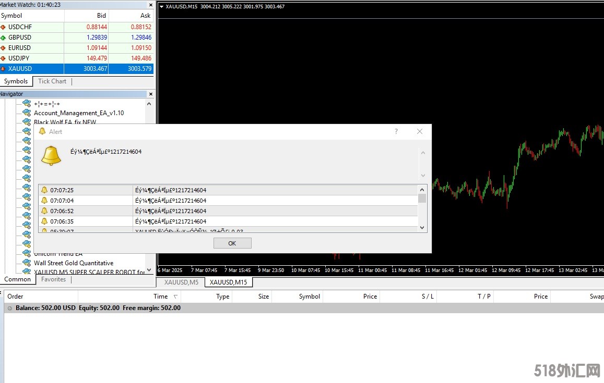Select Black Wolf EA fix NEW advisor
Screen dimensions: 604x383
[65, 122]
